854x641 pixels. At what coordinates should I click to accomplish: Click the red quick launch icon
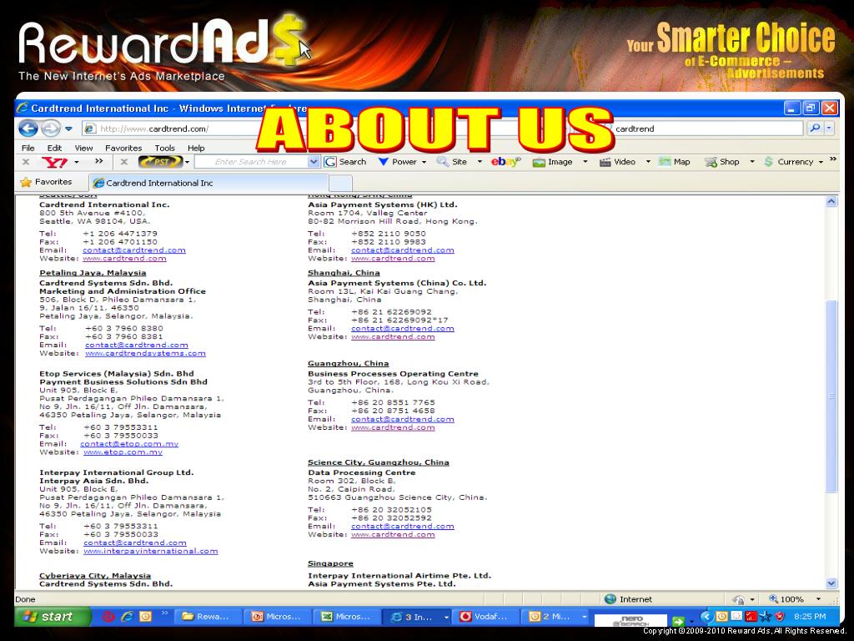pos(108,617)
